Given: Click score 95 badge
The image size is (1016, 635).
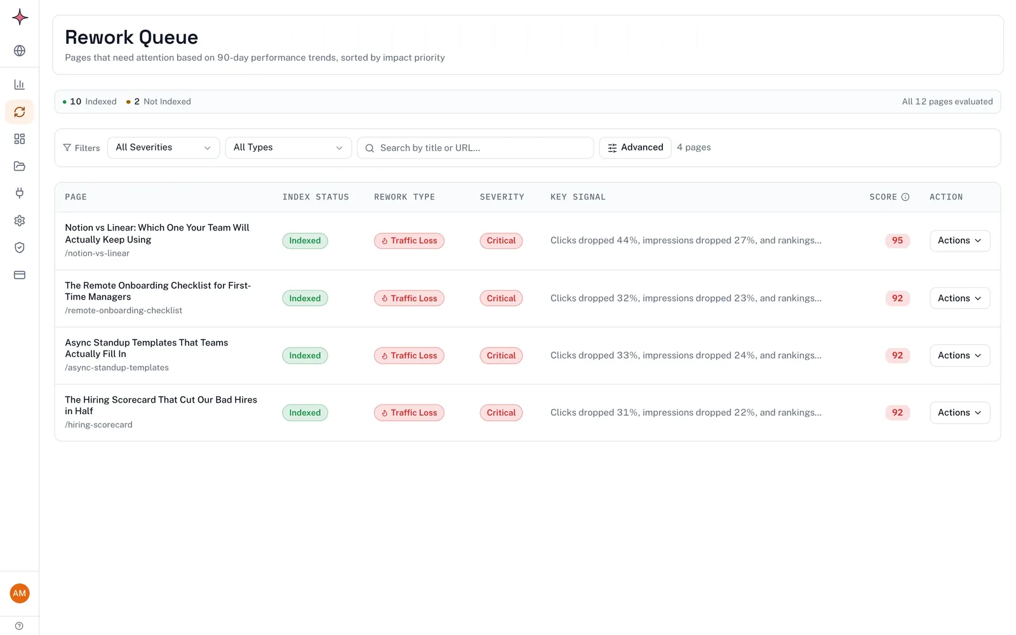Looking at the screenshot, I should tap(897, 241).
